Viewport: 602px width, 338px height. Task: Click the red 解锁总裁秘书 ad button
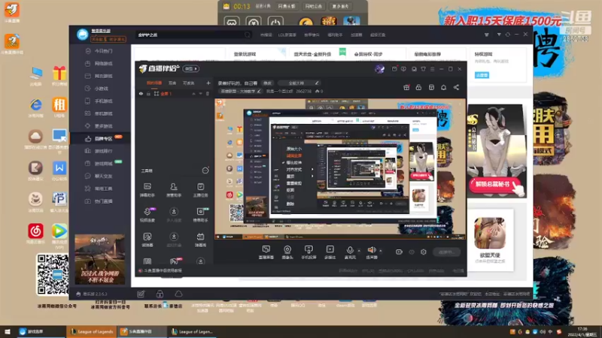coord(493,184)
